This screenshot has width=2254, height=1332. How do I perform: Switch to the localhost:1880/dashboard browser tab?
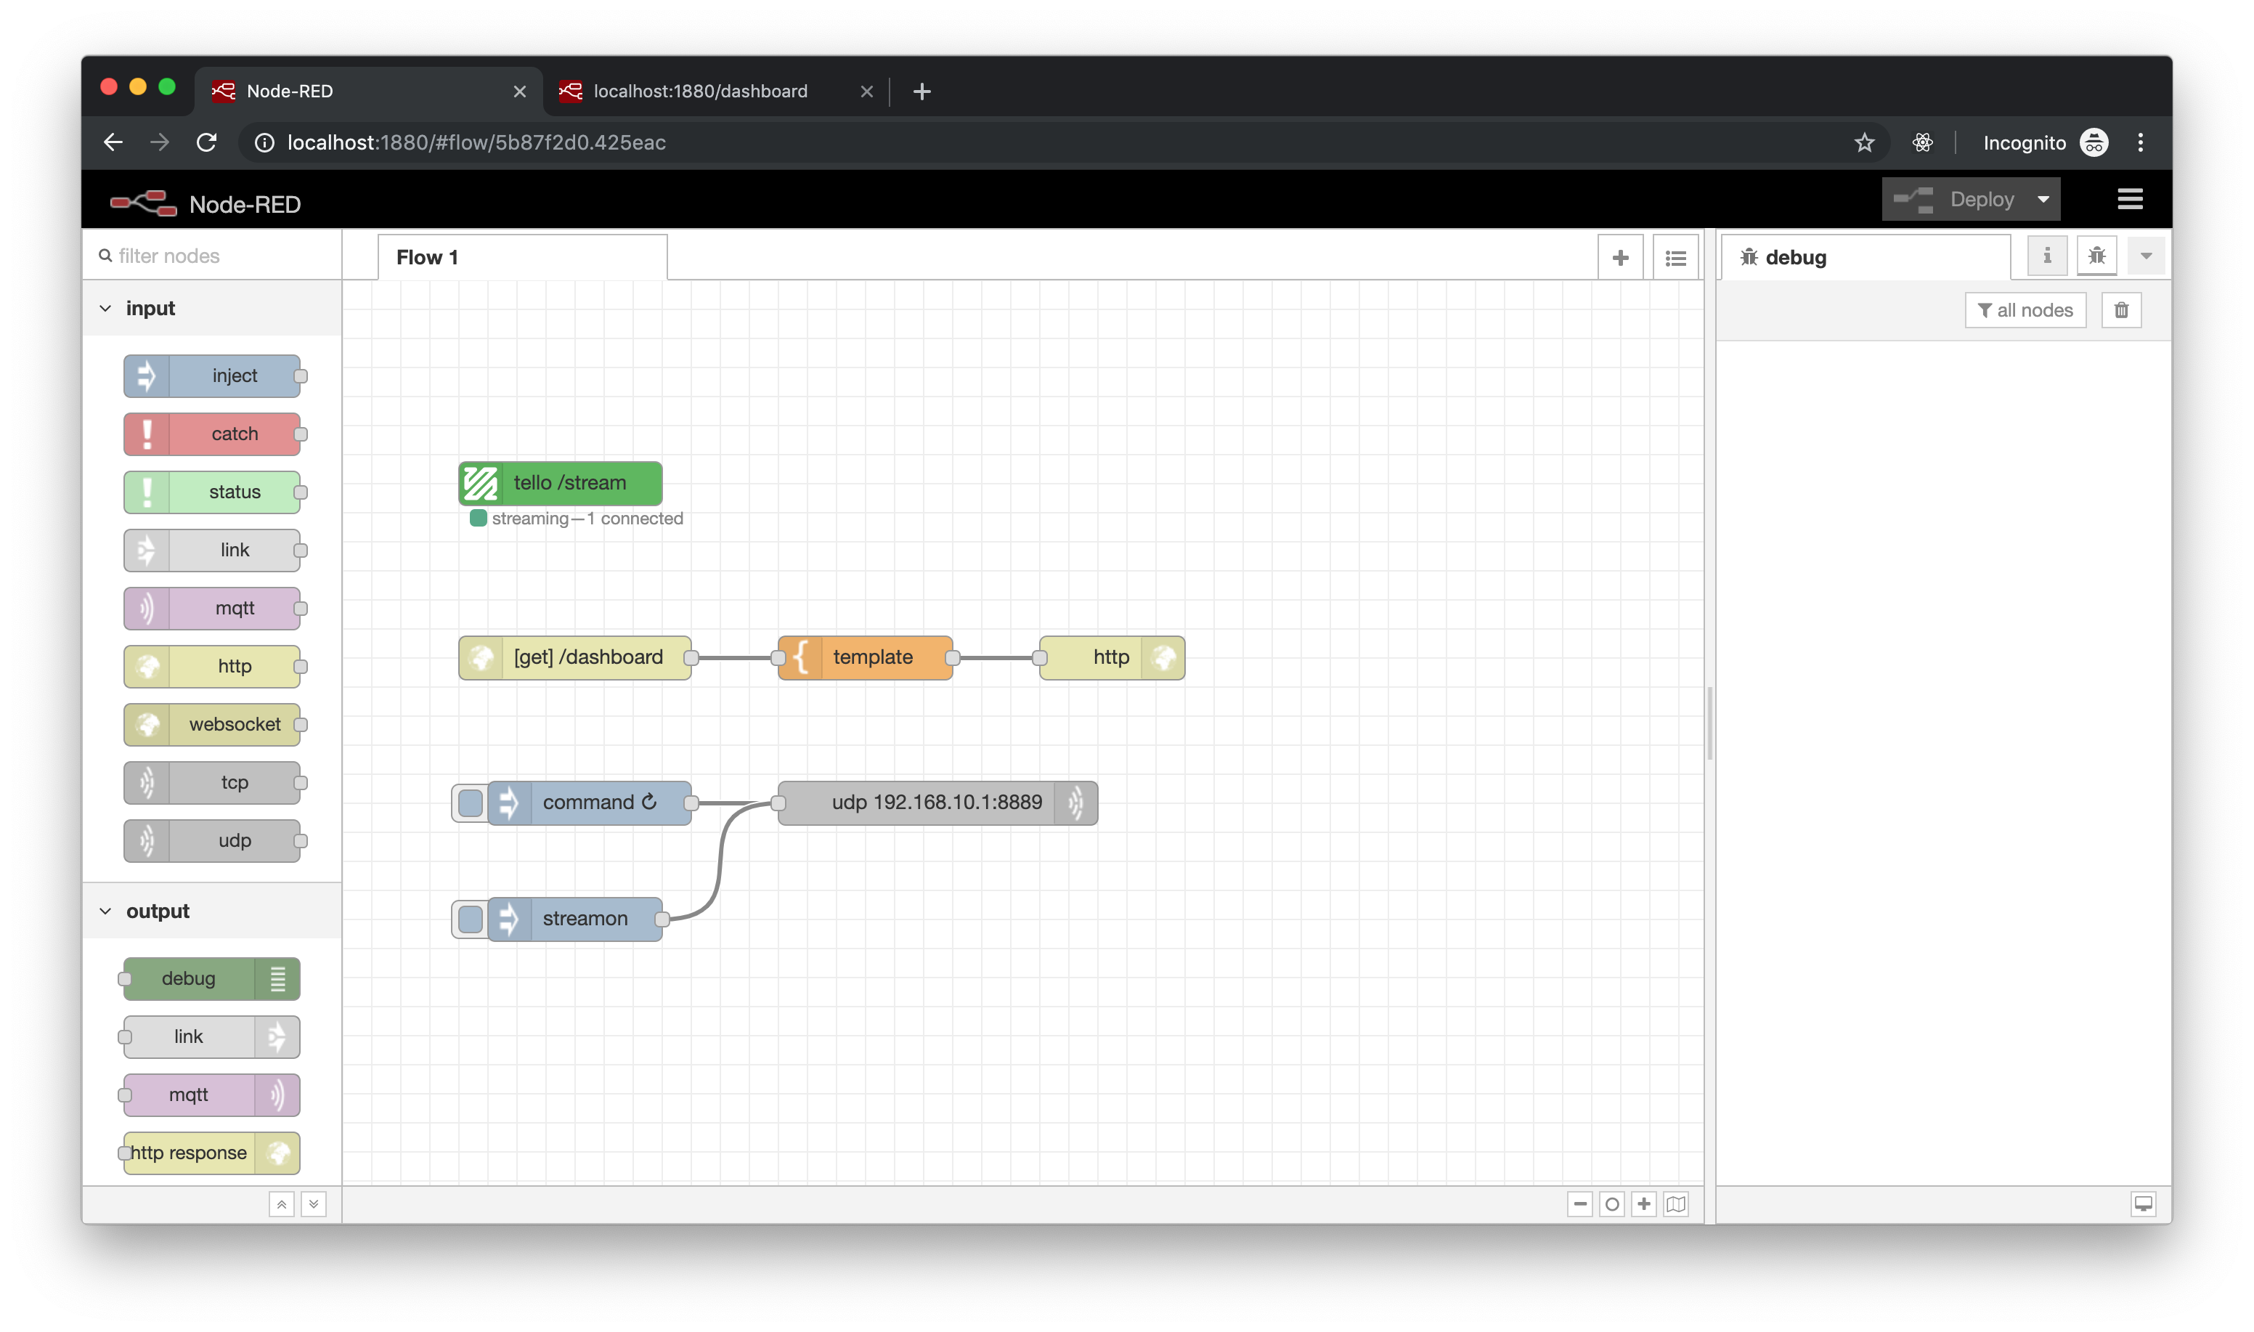pyautogui.click(x=700, y=92)
